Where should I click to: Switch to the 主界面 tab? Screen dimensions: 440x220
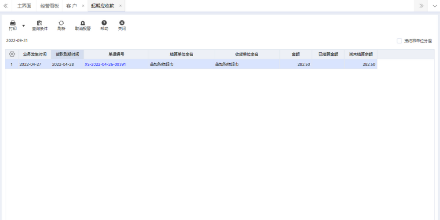click(24, 6)
